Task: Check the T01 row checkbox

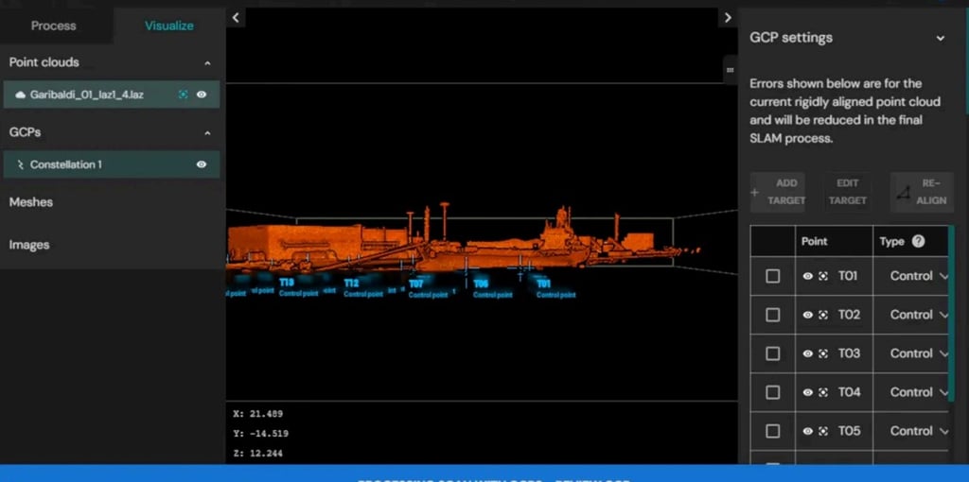Action: [x=772, y=277]
